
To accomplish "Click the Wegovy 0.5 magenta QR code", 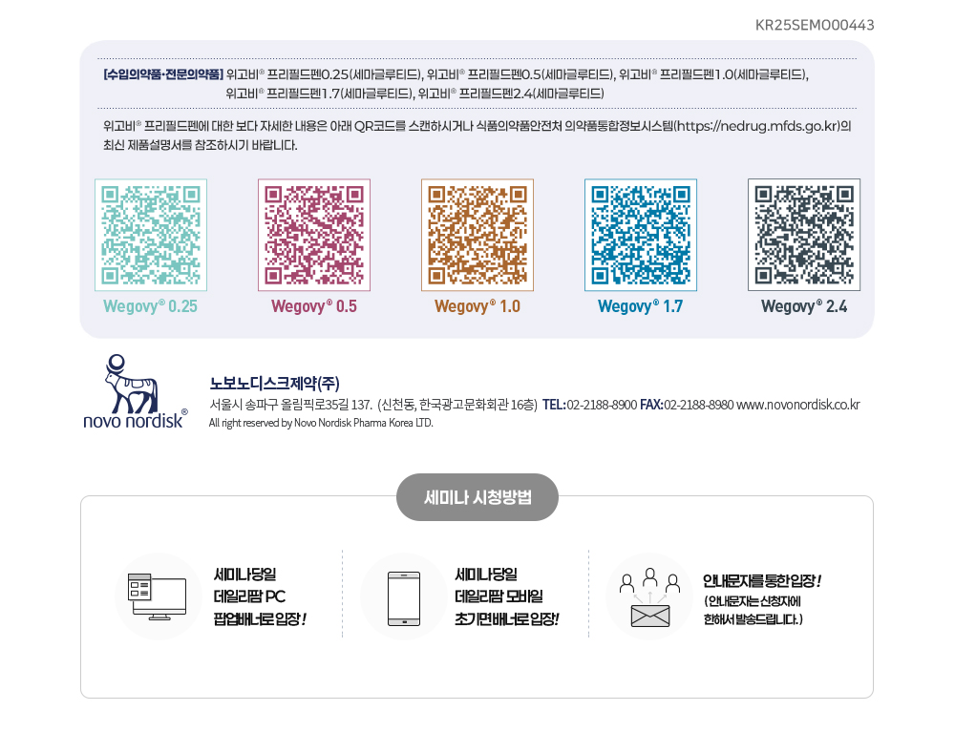I will click(x=314, y=235).
